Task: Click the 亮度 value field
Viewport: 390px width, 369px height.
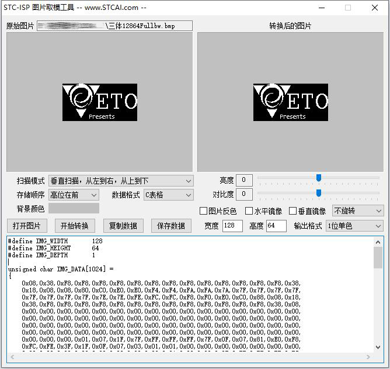Action: pos(244,180)
